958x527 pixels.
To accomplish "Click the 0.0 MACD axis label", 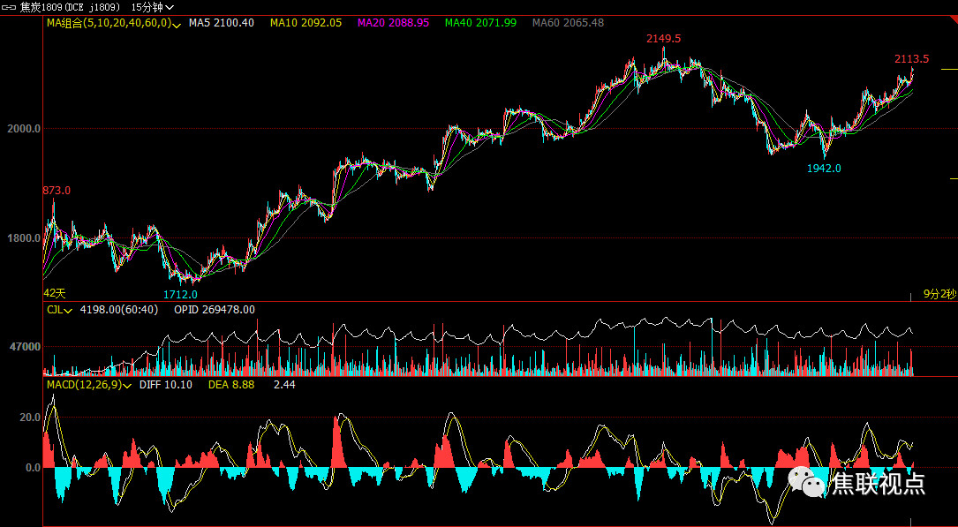I will pyautogui.click(x=33, y=468).
